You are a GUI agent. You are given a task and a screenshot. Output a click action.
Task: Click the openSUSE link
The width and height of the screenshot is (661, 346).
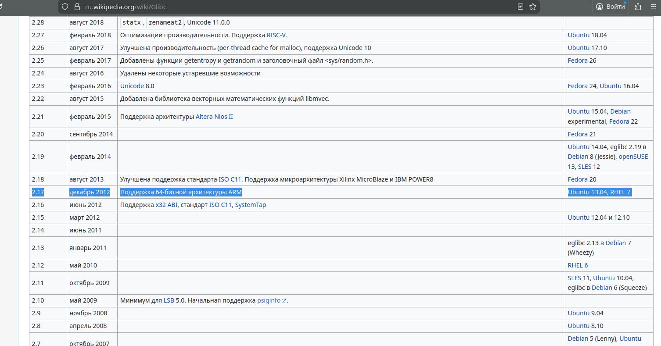[x=633, y=157]
